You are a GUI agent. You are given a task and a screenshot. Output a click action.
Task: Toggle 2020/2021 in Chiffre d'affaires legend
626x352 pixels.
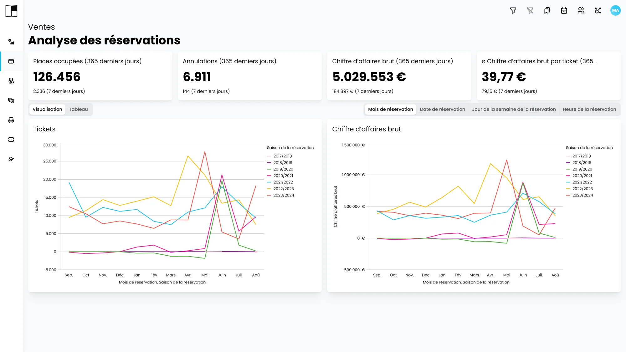pyautogui.click(x=579, y=176)
